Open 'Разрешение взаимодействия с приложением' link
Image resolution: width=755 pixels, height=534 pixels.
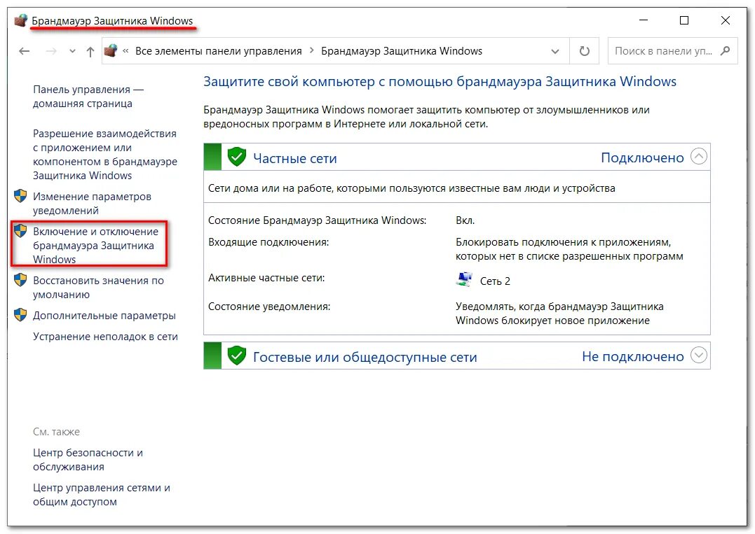(105, 154)
